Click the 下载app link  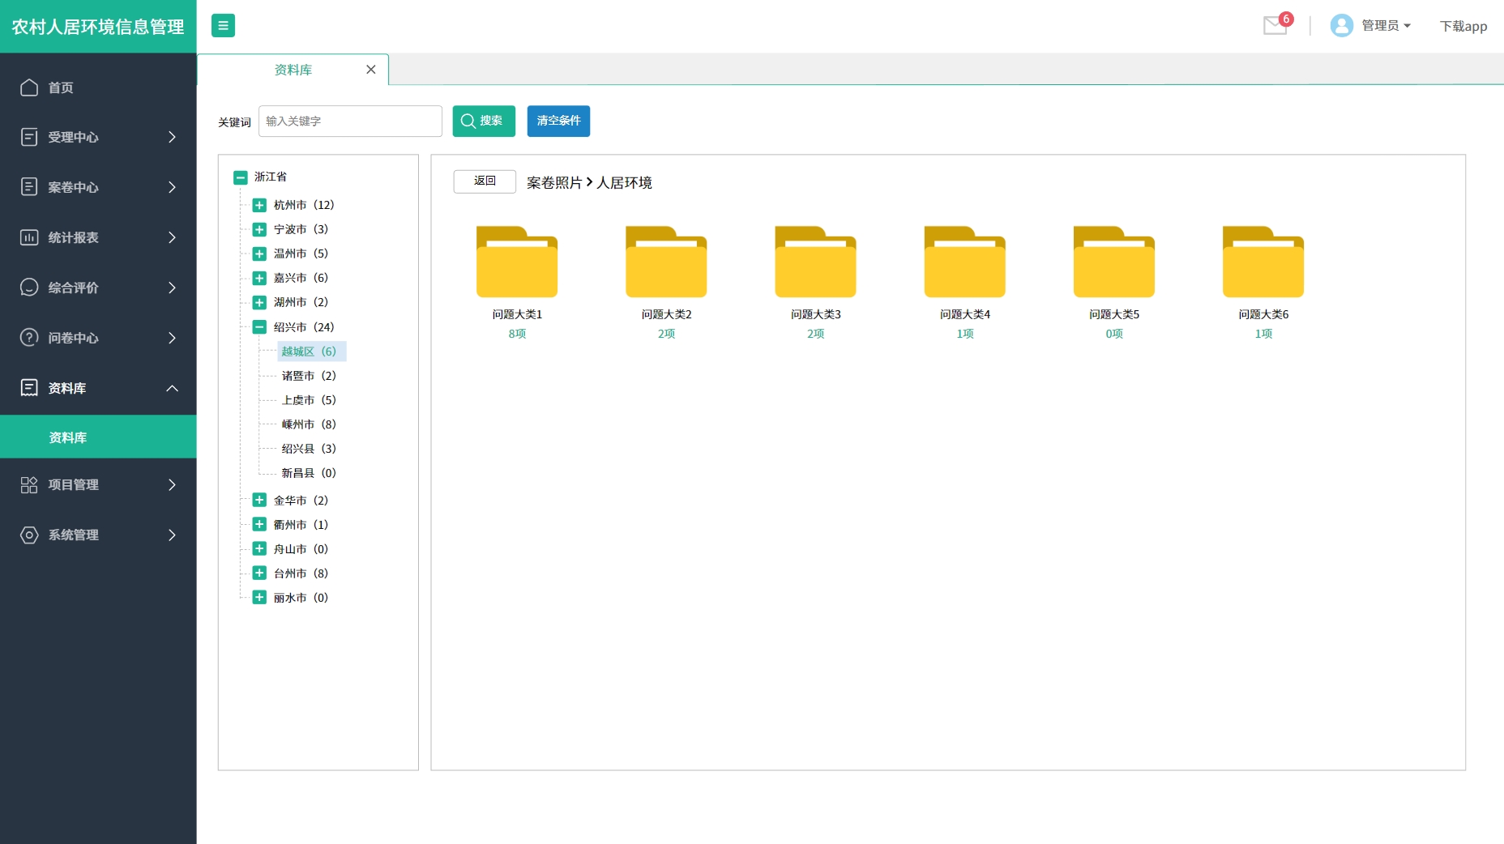click(1463, 26)
